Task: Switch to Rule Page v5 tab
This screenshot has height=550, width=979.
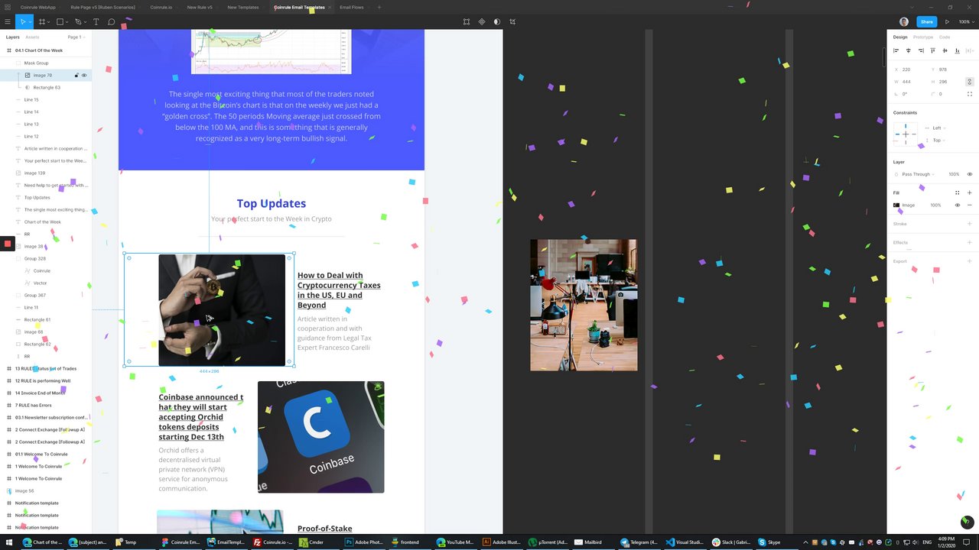Action: click(x=102, y=7)
